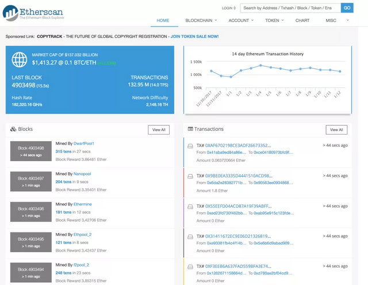Screen dimensions: 368x285
Task: Open recipient address 0xce04180973bfc9f
Action: tap(274, 152)
